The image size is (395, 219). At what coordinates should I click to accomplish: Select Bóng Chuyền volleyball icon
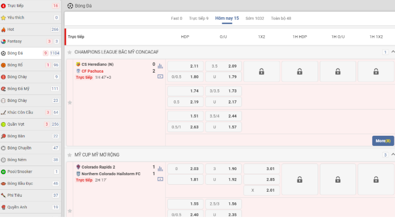point(3,148)
